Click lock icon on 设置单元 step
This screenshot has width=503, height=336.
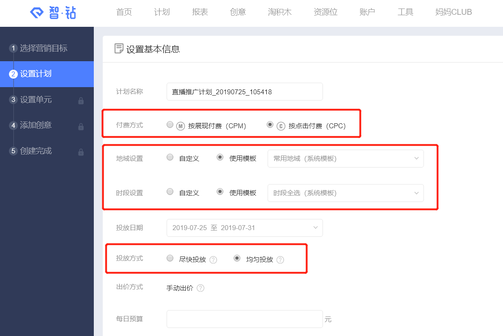tap(81, 101)
